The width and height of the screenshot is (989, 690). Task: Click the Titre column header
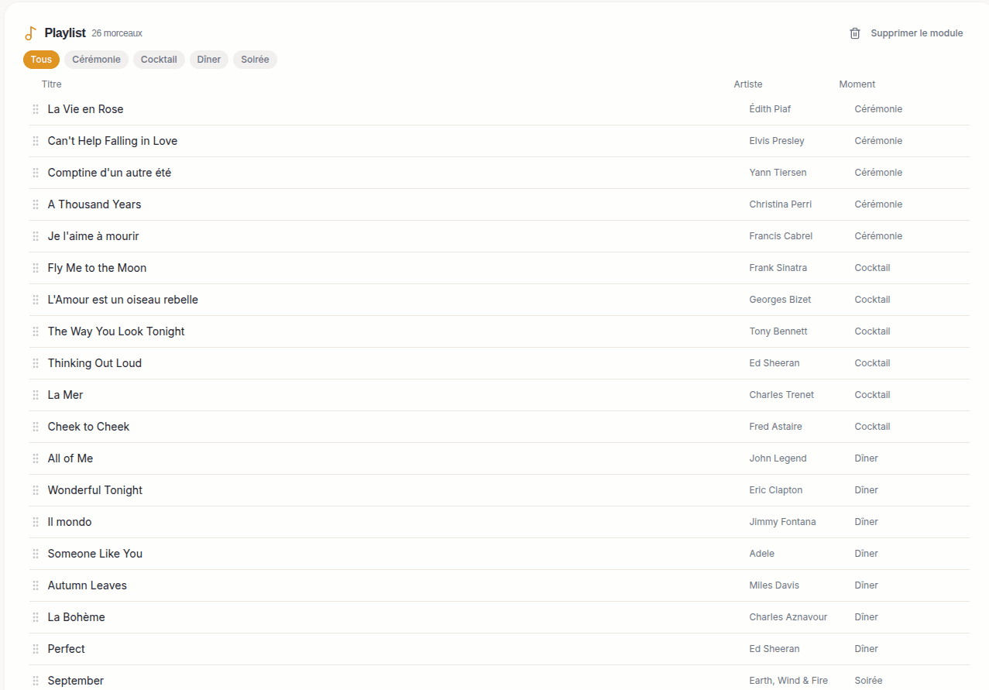tap(52, 84)
